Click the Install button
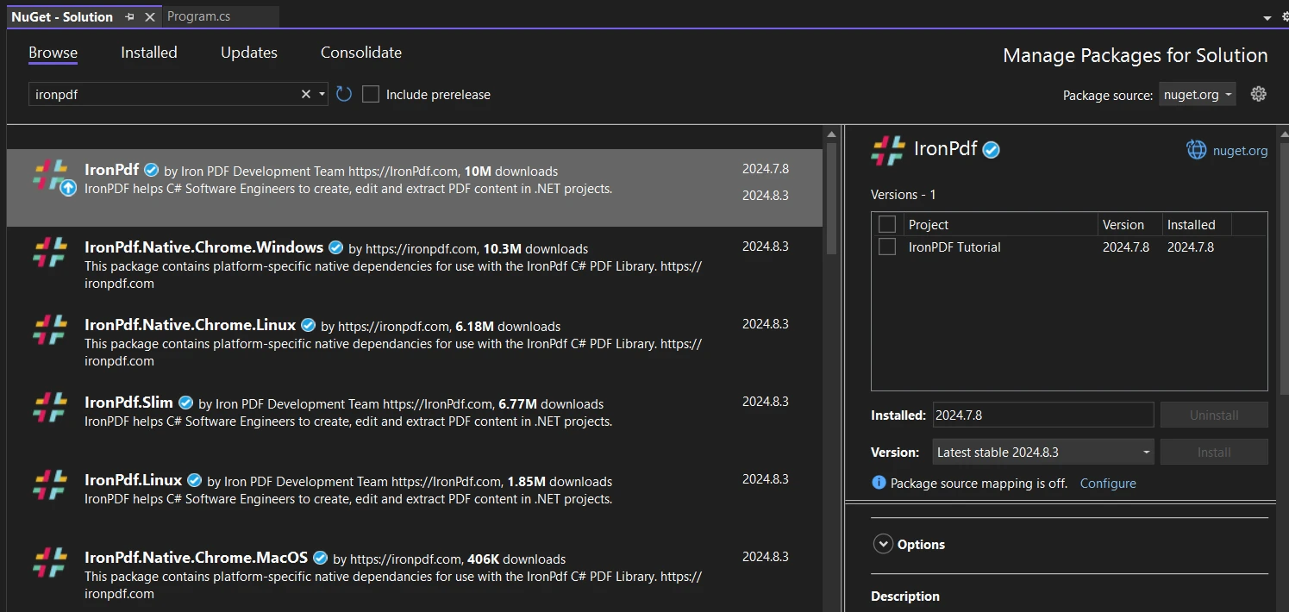The image size is (1289, 612). pyautogui.click(x=1214, y=452)
